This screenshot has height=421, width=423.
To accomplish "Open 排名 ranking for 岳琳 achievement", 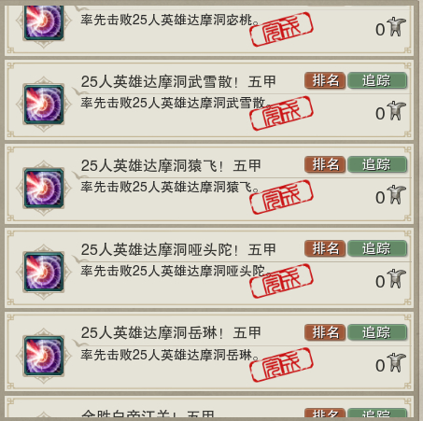I will [325, 332].
